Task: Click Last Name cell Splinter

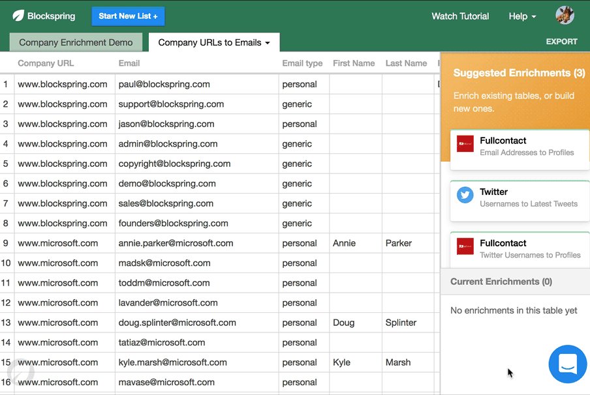Action: [409, 323]
